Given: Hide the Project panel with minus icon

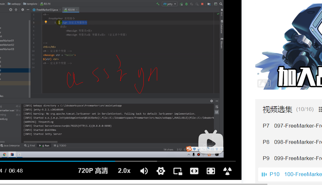Looking at the screenshot, I should click(x=28, y=10).
